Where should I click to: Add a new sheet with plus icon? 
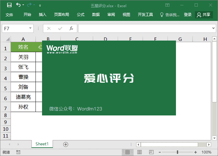tap(65, 144)
